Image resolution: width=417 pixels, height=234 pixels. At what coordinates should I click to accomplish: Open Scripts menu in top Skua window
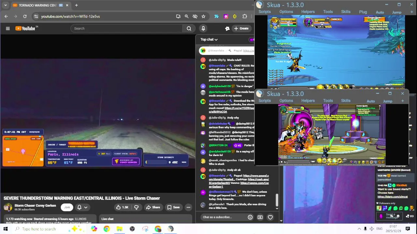coord(265,12)
